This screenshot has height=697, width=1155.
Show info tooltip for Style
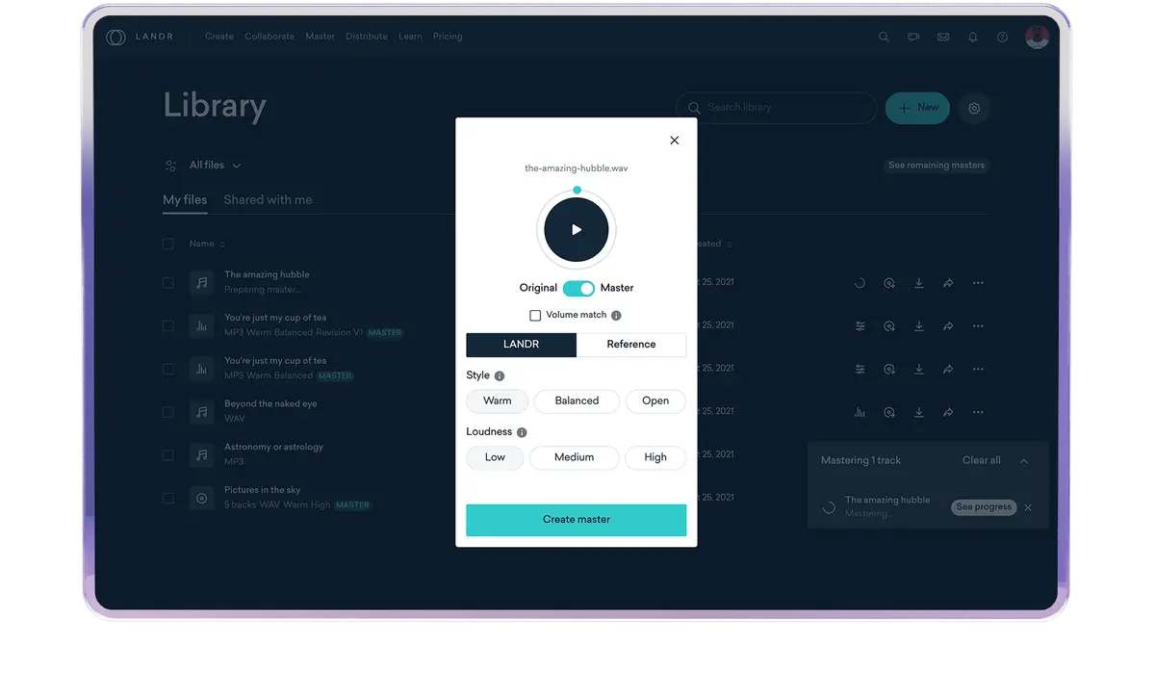[500, 376]
